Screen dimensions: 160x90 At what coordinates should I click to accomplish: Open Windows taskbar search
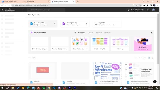coord(7,88)
